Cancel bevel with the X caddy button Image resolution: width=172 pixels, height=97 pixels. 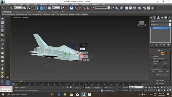pos(88,60)
